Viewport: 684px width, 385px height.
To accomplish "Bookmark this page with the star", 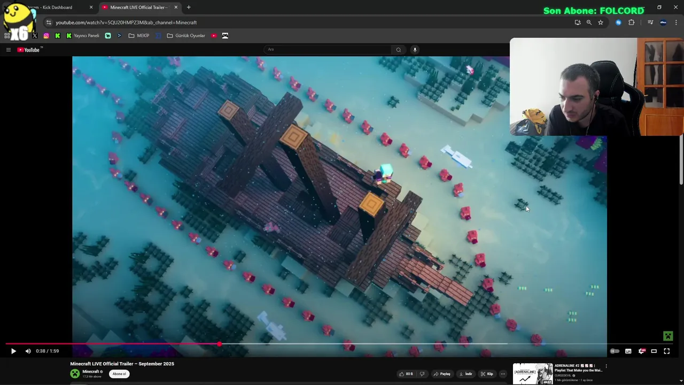I will (601, 22).
